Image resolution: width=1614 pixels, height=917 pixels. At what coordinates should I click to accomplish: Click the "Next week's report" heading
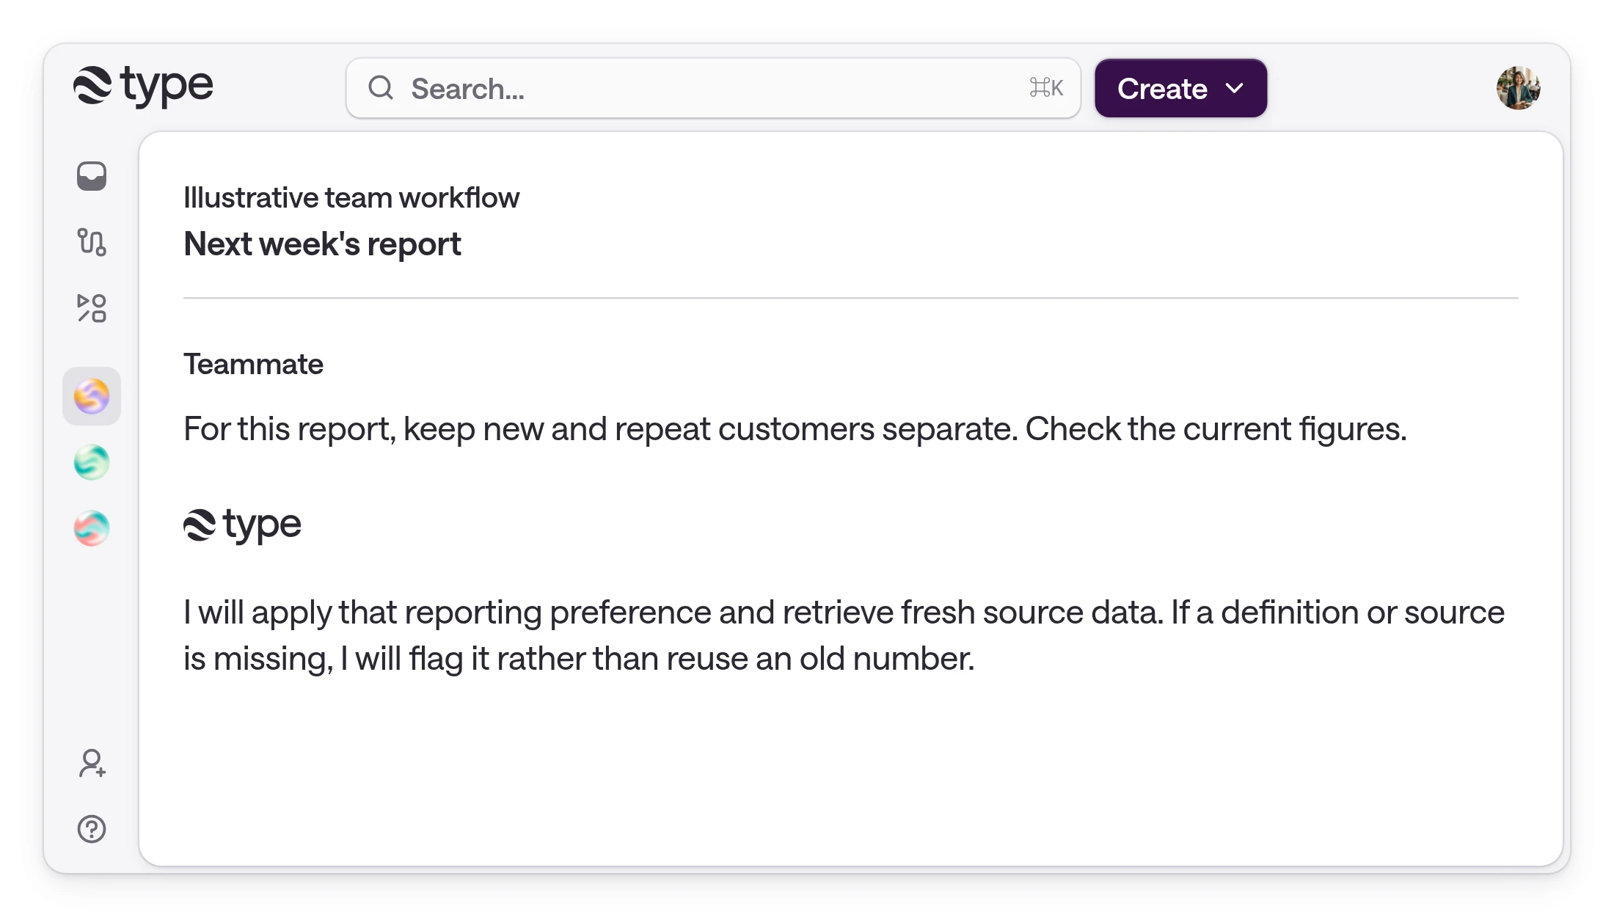tap(322, 244)
